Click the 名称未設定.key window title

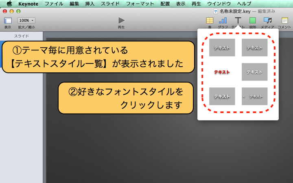pyautogui.click(x=235, y=11)
